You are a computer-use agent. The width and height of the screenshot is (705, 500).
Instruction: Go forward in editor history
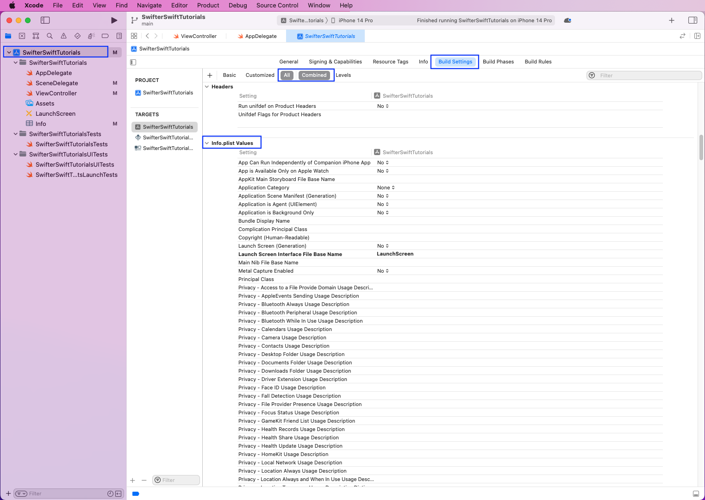pos(156,36)
